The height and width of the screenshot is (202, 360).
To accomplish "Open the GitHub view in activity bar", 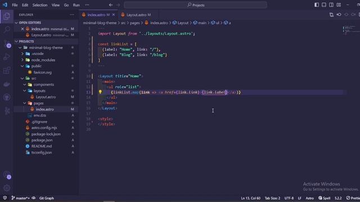I will (x=7, y=97).
